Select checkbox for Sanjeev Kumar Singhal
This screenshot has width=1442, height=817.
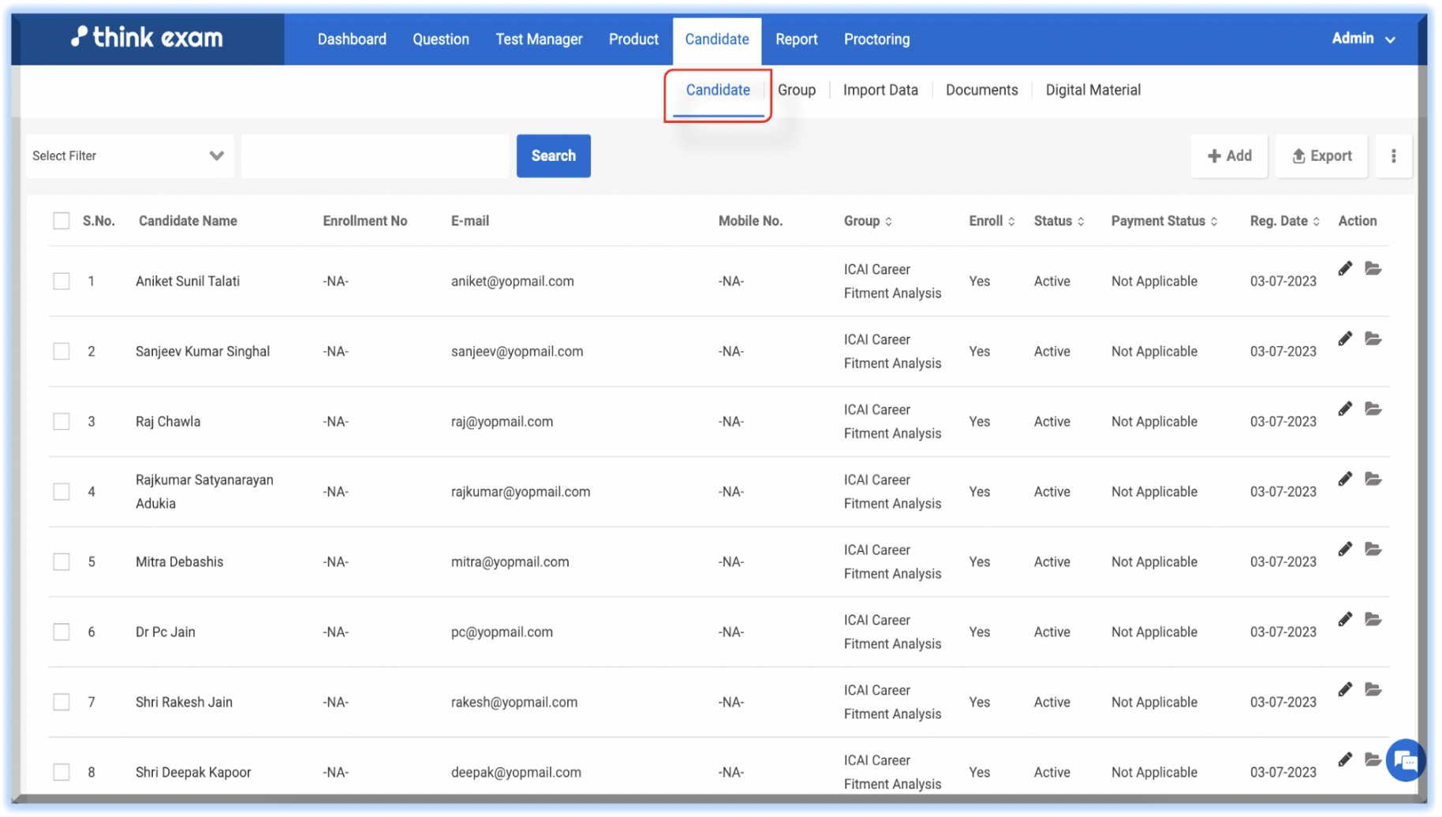[x=62, y=352]
